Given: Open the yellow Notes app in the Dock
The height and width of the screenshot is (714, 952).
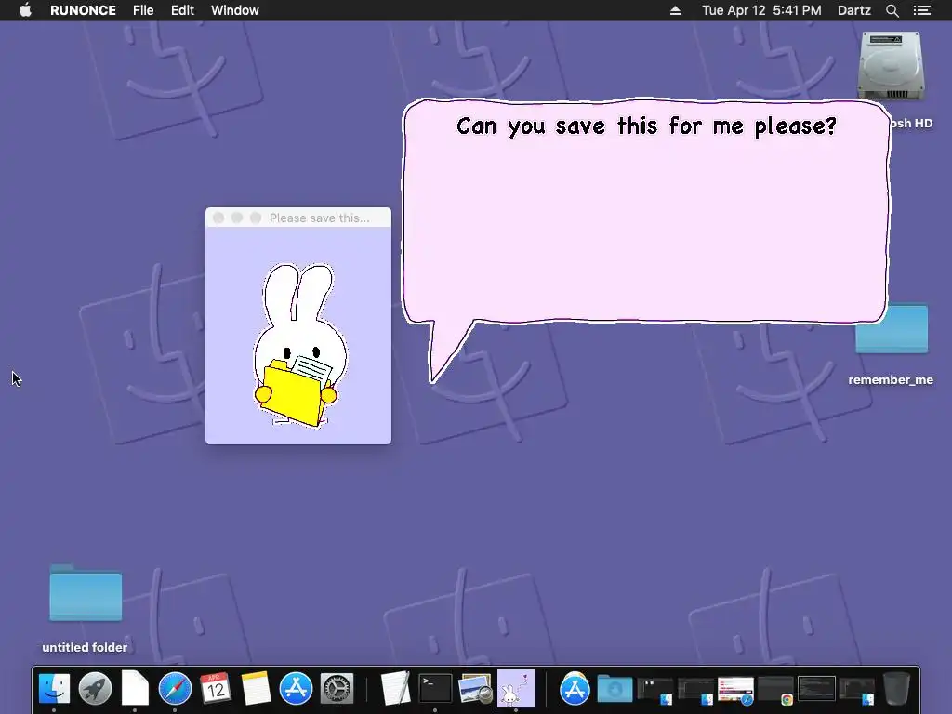Looking at the screenshot, I should coord(256,689).
